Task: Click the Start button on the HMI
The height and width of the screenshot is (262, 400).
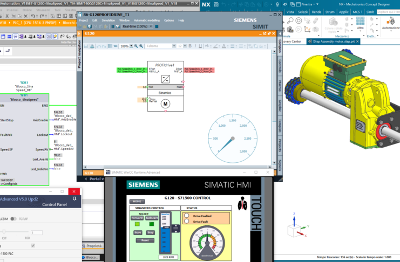Action: coord(138,233)
